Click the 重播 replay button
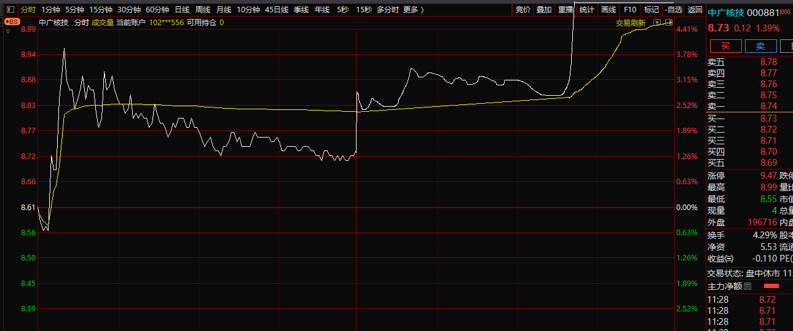793x331 pixels. point(565,10)
